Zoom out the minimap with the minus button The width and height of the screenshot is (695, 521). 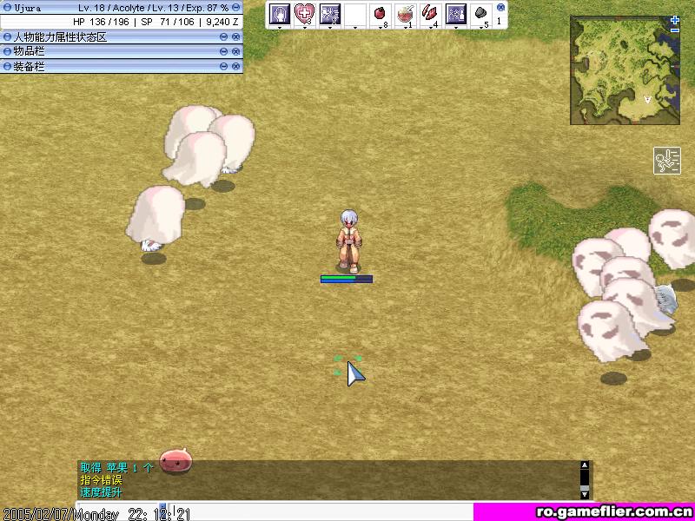pos(675,30)
